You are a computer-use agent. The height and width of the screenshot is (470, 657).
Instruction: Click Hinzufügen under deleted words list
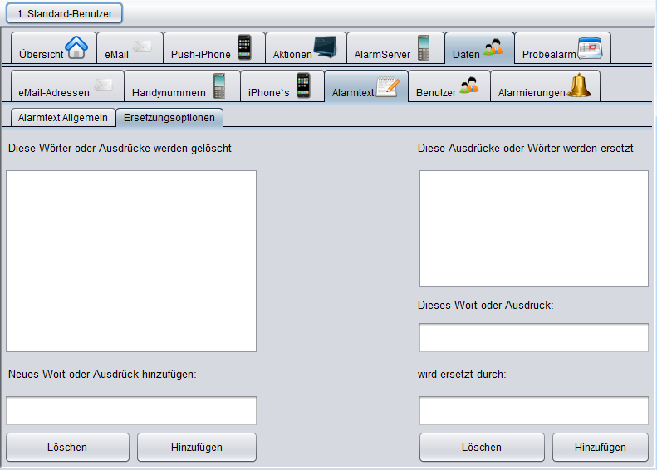coord(196,448)
